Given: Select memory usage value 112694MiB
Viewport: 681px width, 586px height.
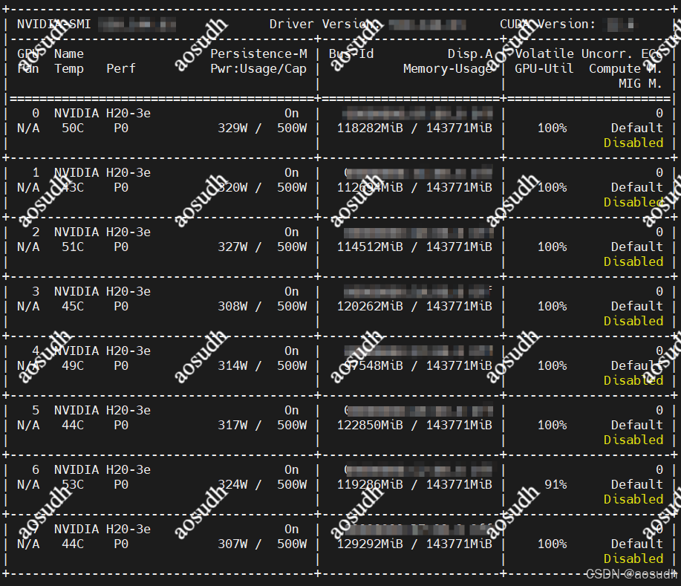Looking at the screenshot, I should (x=370, y=188).
